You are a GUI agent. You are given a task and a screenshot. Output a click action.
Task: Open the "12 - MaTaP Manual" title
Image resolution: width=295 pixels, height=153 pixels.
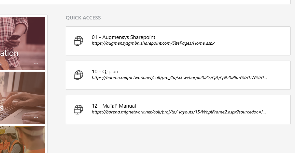[x=114, y=106]
